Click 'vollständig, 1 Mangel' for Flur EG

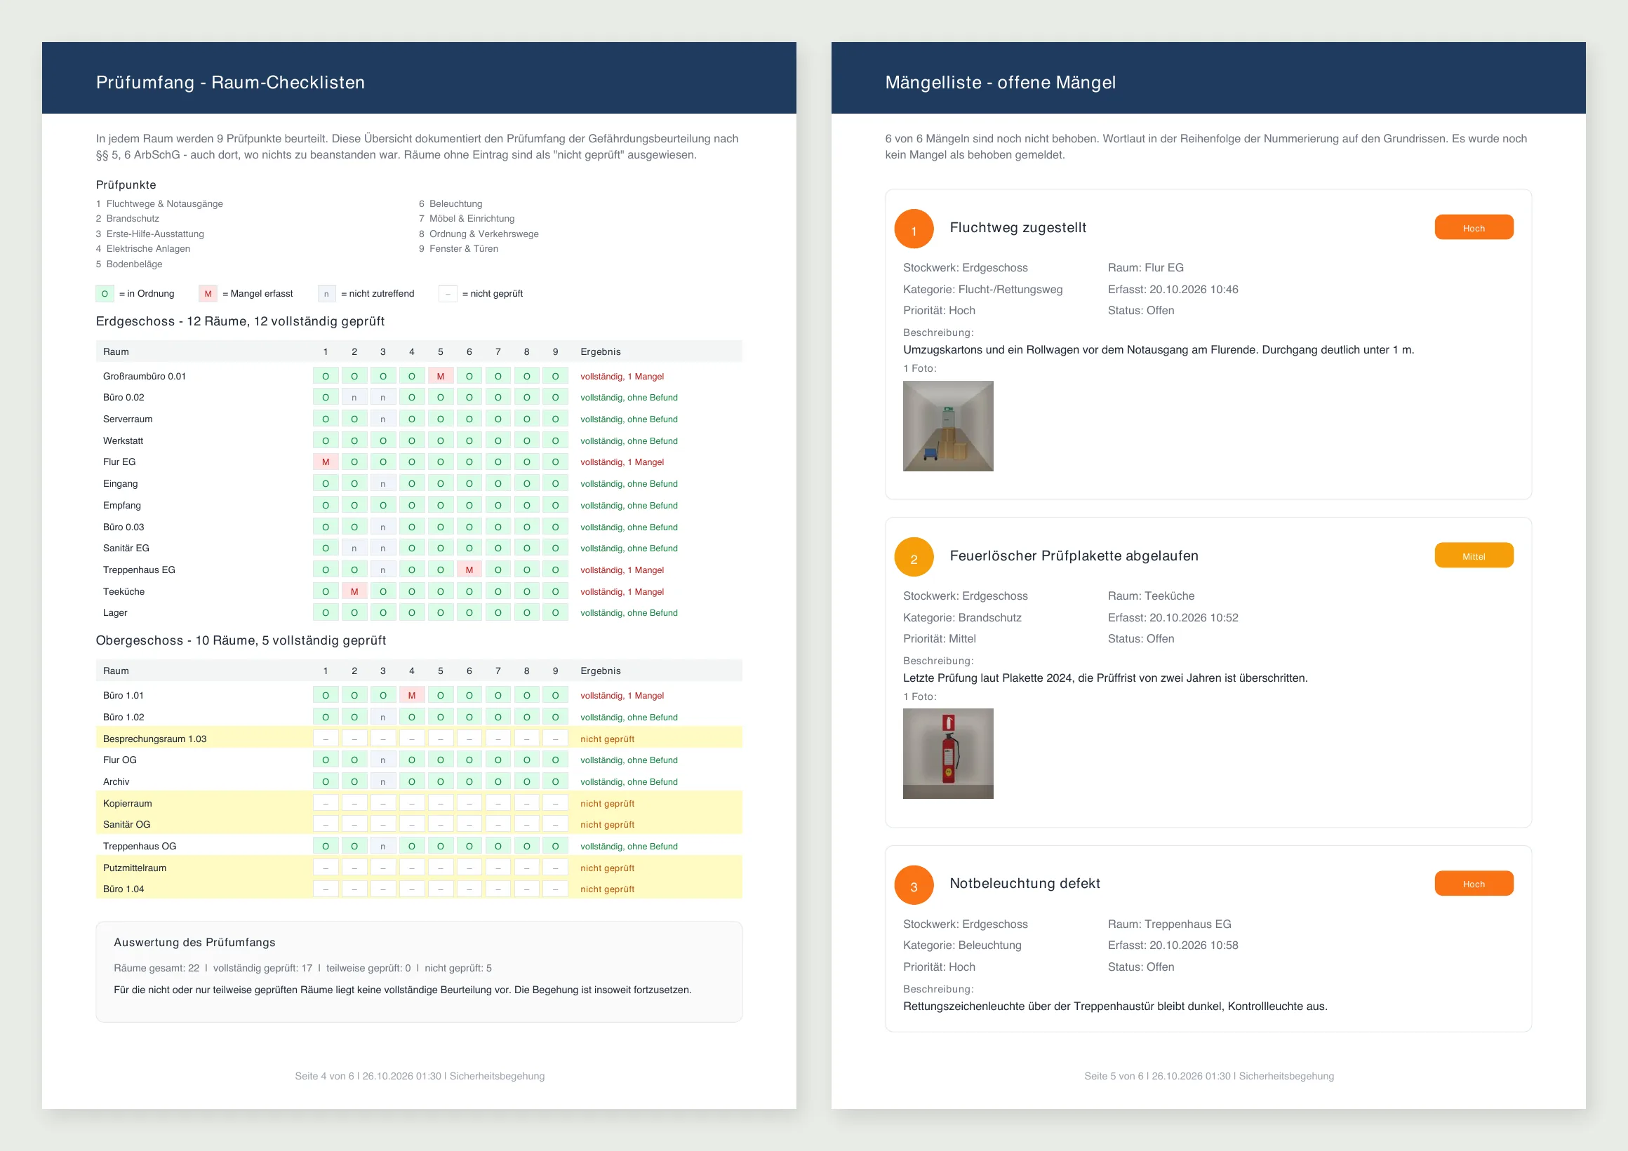click(x=622, y=462)
